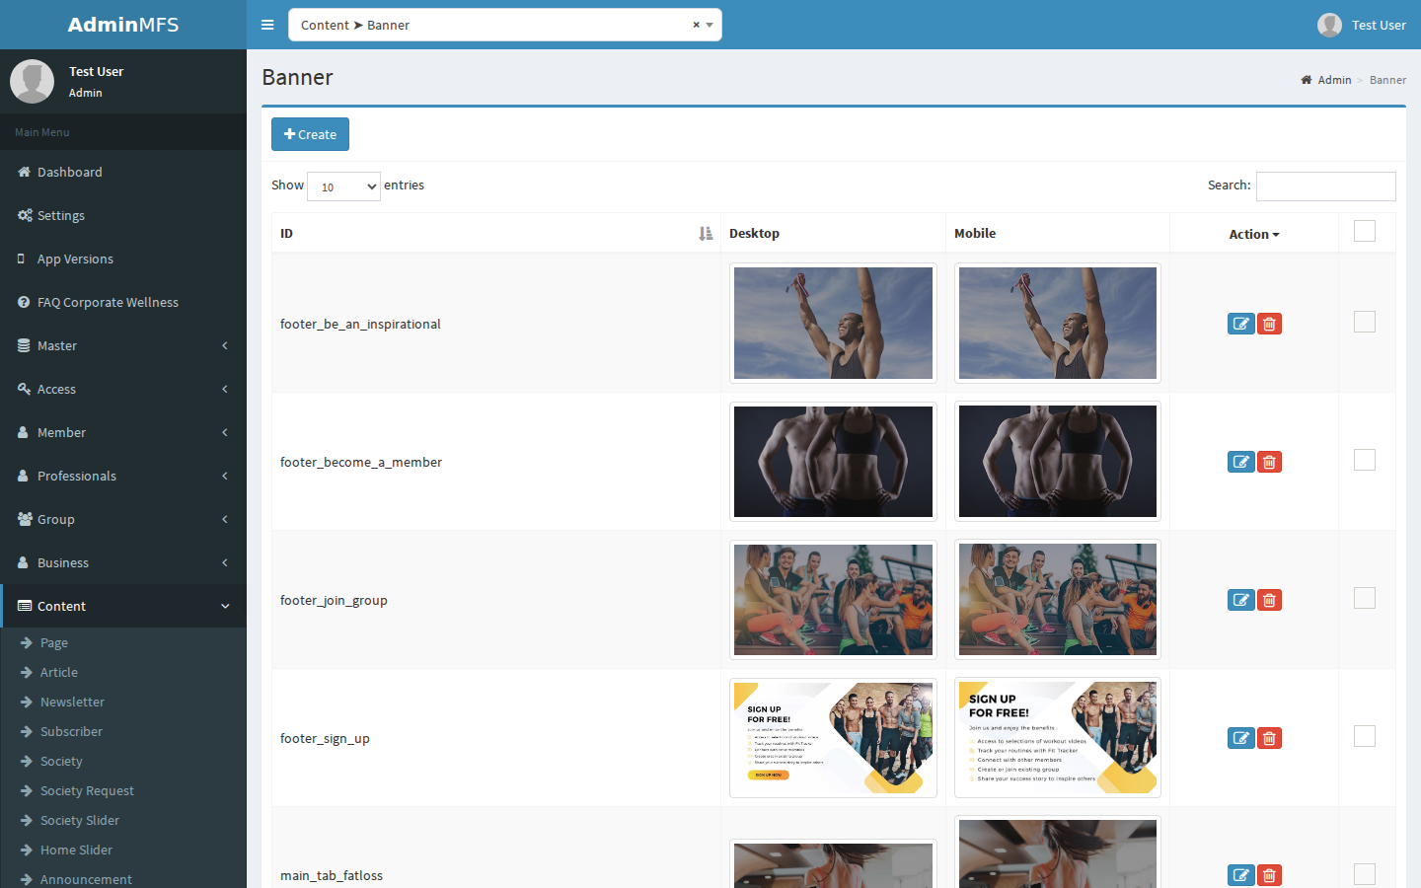Click edit icon for footer_join_group row

pos(1240,600)
